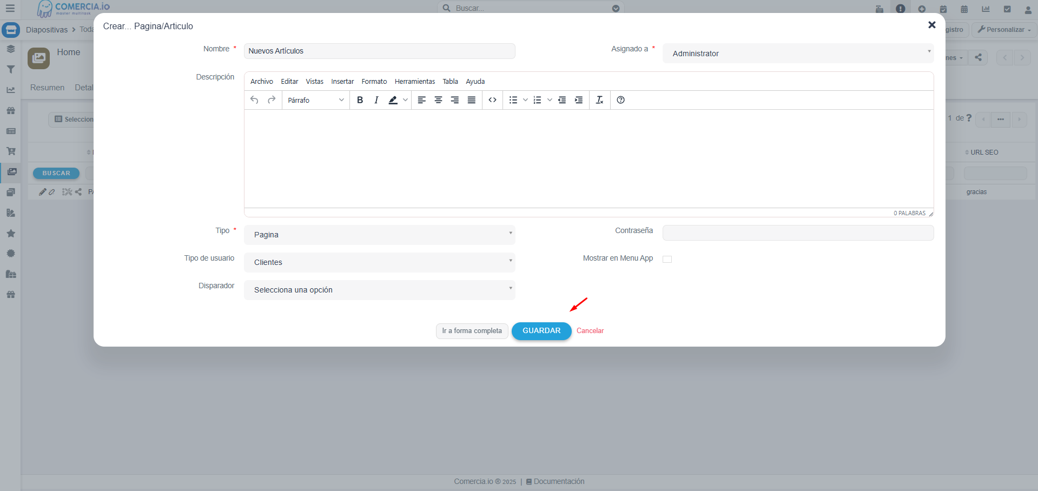Justify the text

click(472, 100)
